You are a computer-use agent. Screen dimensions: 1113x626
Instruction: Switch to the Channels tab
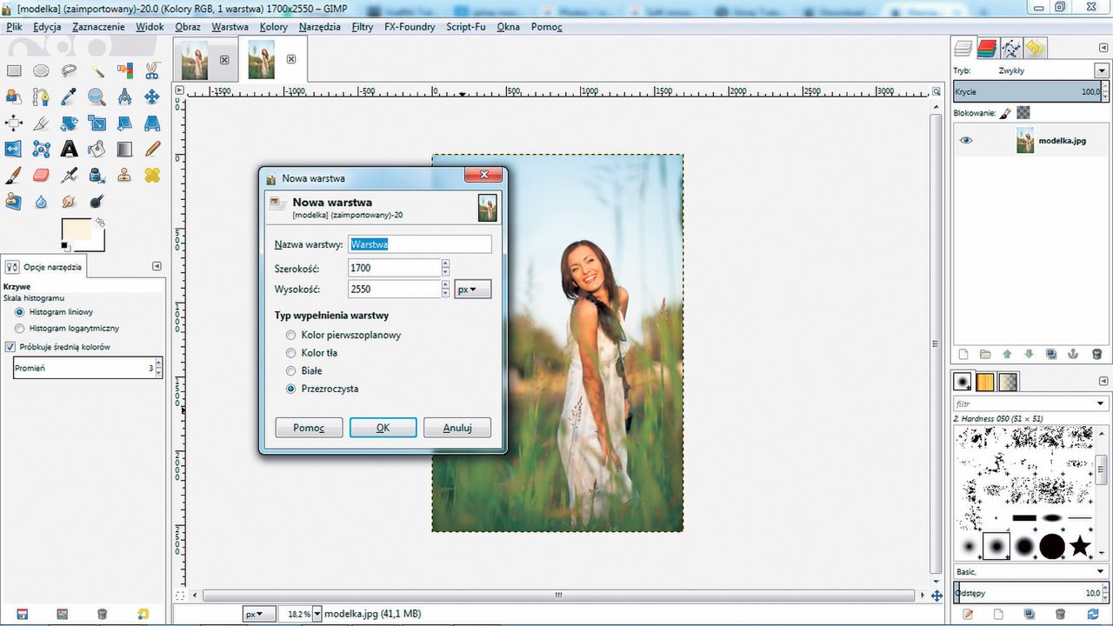pos(987,48)
